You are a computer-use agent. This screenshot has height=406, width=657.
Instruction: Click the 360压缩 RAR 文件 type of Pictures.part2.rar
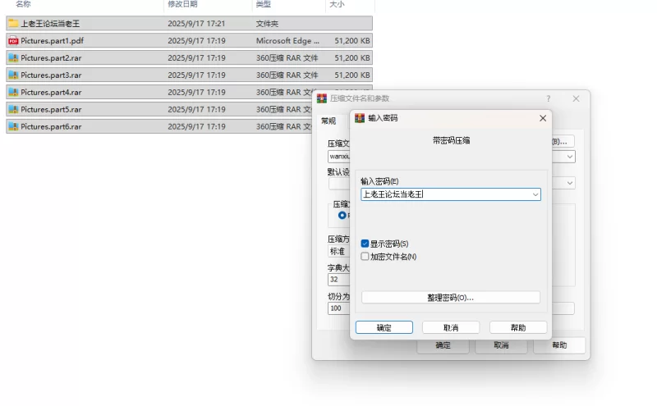pyautogui.click(x=287, y=57)
